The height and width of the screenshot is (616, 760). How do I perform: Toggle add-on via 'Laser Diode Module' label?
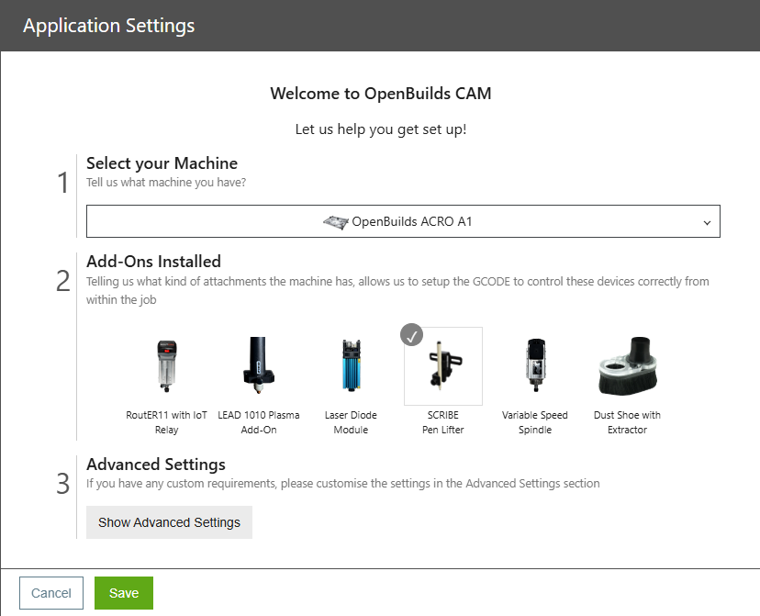(351, 422)
